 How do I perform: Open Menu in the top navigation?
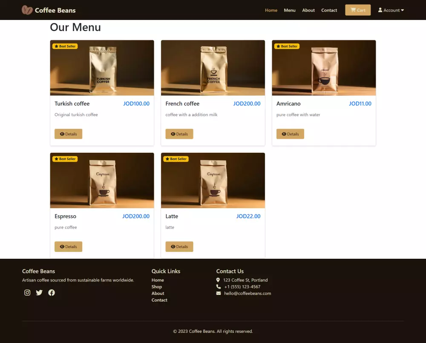click(290, 10)
